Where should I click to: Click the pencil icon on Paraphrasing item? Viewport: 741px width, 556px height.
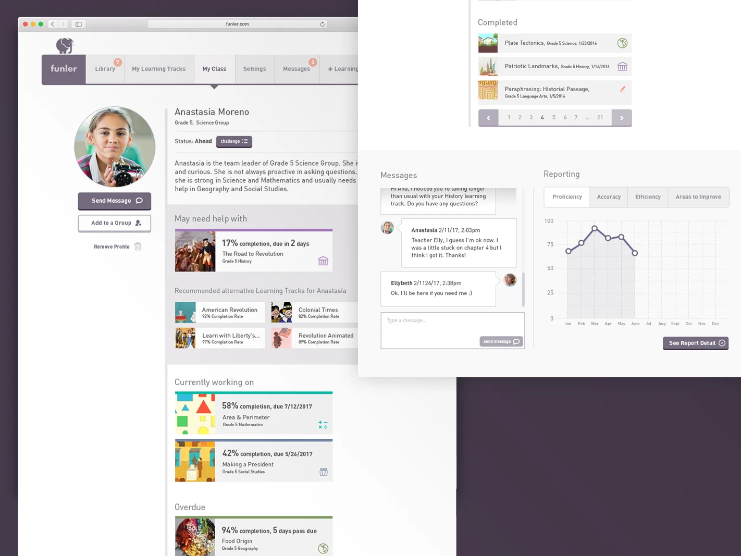click(622, 90)
